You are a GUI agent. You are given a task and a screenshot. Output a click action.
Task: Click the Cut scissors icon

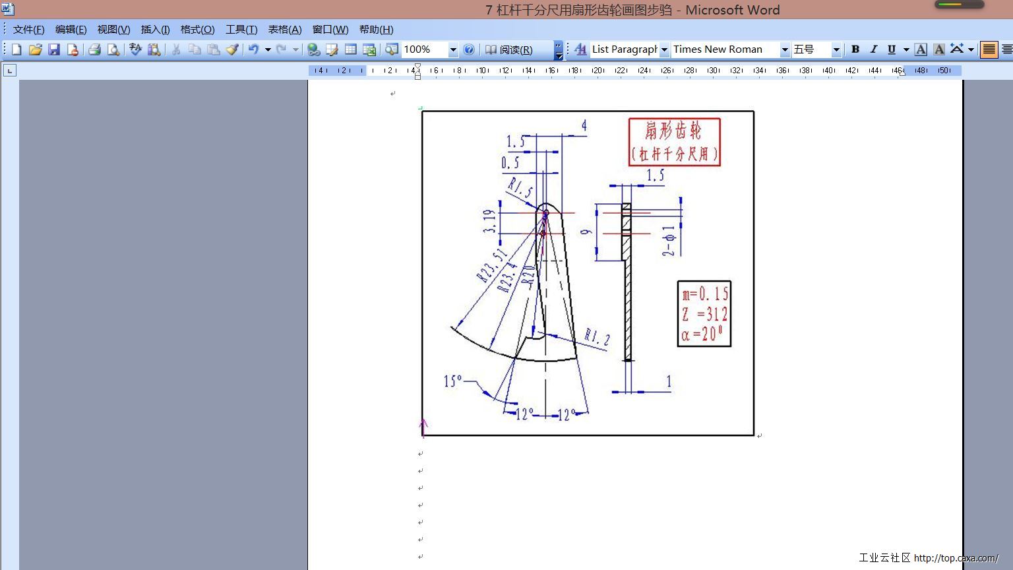[x=176, y=49]
